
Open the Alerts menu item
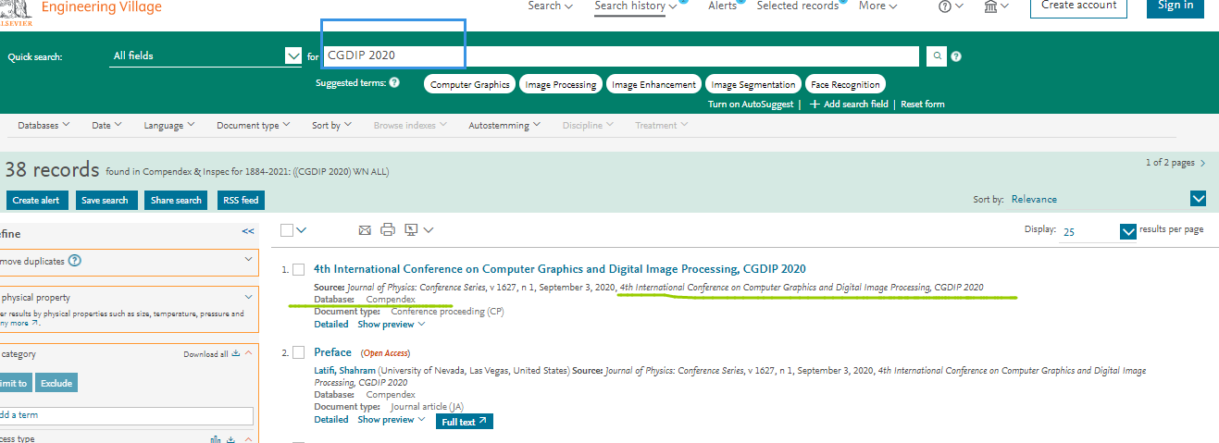pyautogui.click(x=722, y=6)
